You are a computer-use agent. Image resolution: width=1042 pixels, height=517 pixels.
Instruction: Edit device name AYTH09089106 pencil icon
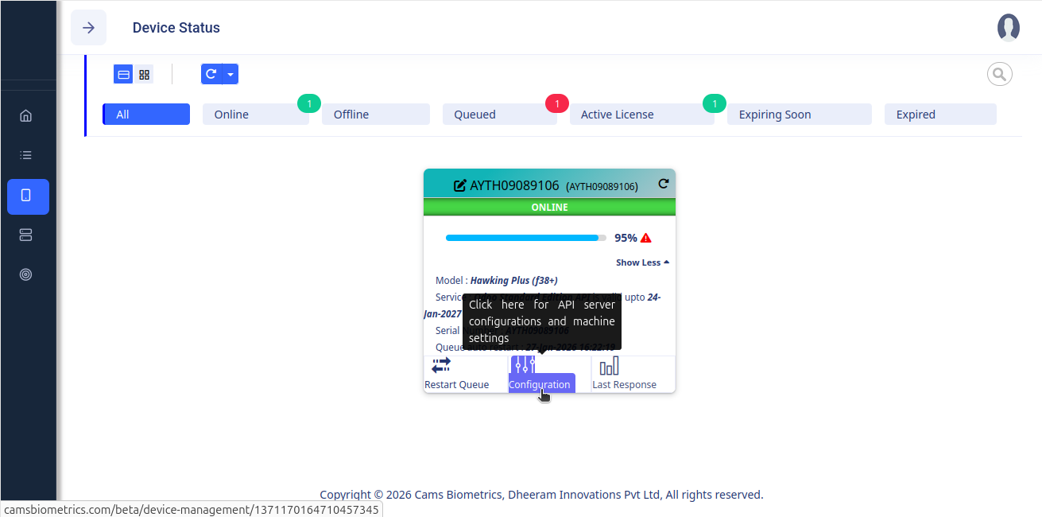pyautogui.click(x=459, y=185)
